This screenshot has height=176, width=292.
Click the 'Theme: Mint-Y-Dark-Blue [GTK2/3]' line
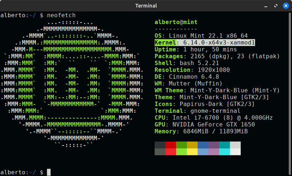tap(212, 97)
